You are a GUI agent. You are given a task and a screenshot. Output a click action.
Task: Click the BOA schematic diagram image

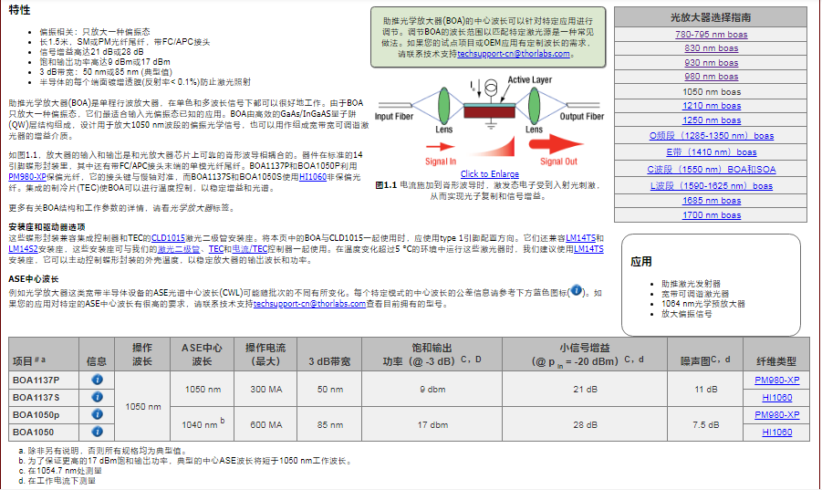[489, 121]
